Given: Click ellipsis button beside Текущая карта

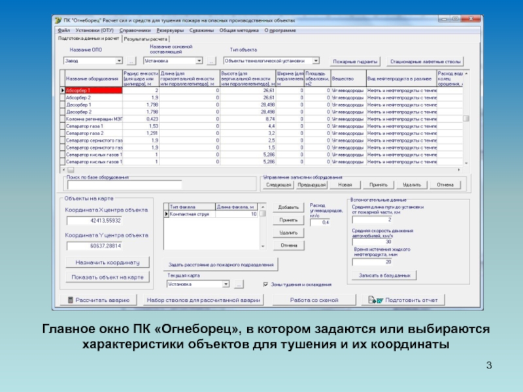Looking at the screenshot, I should [239, 284].
